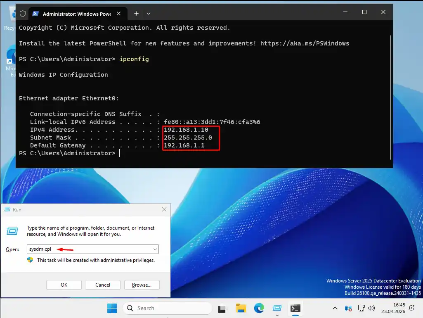Open the Windows Start menu
The width and height of the screenshot is (423, 318).
112,308
